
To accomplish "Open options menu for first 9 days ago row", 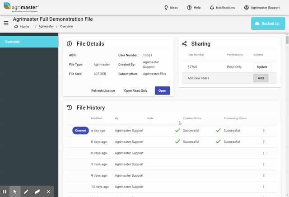I will click(x=264, y=164).
